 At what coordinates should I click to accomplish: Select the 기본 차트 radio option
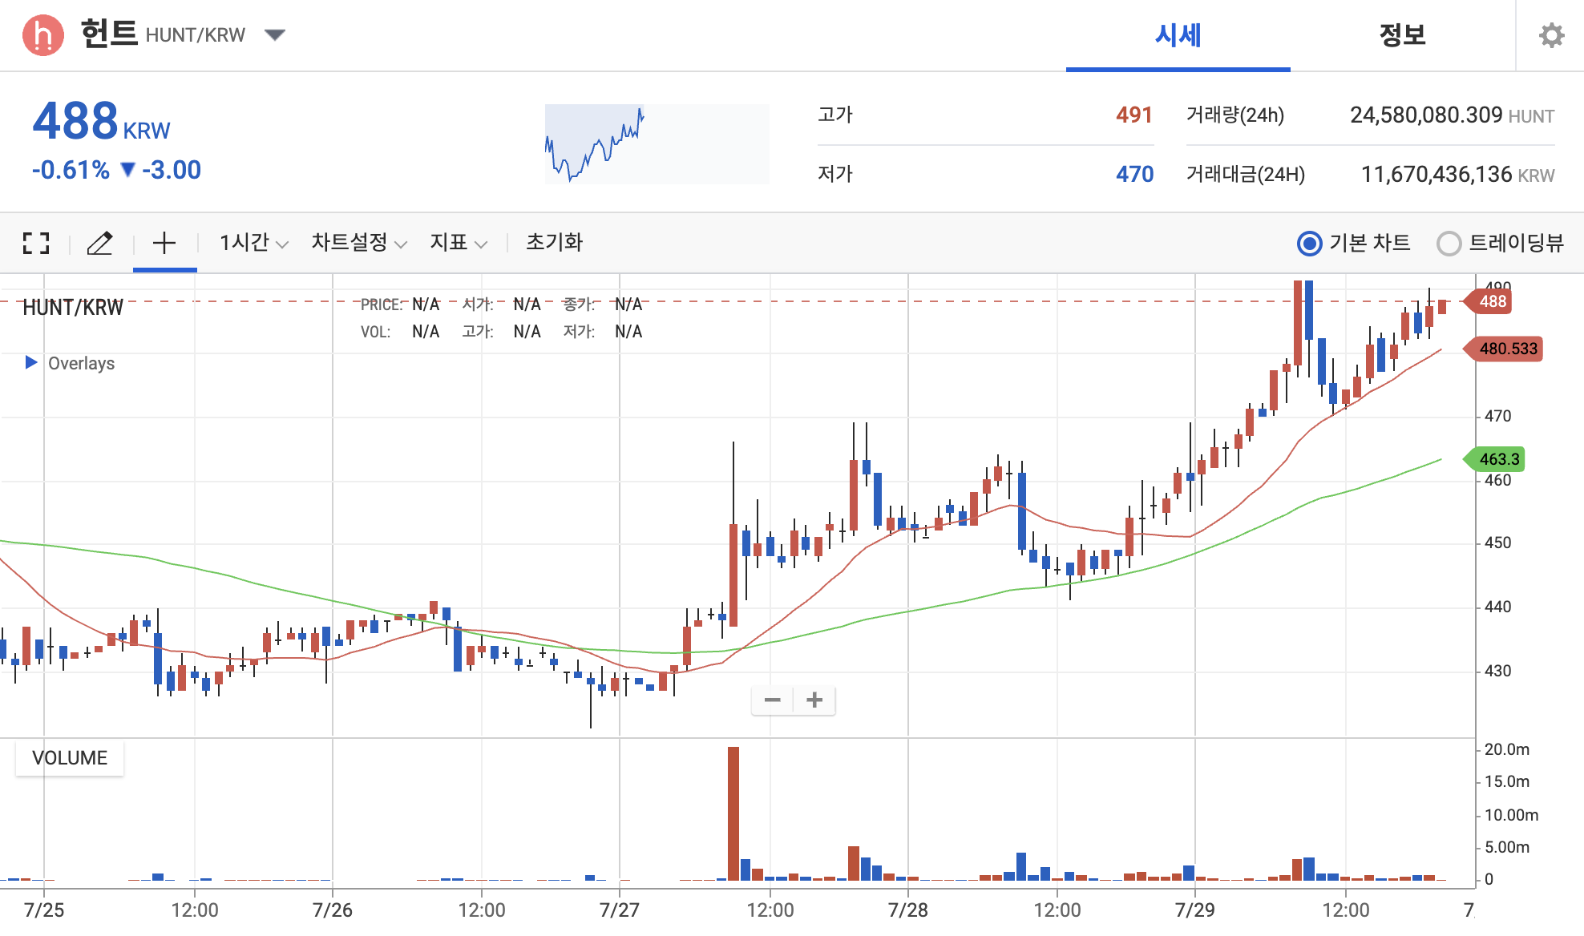[1310, 243]
